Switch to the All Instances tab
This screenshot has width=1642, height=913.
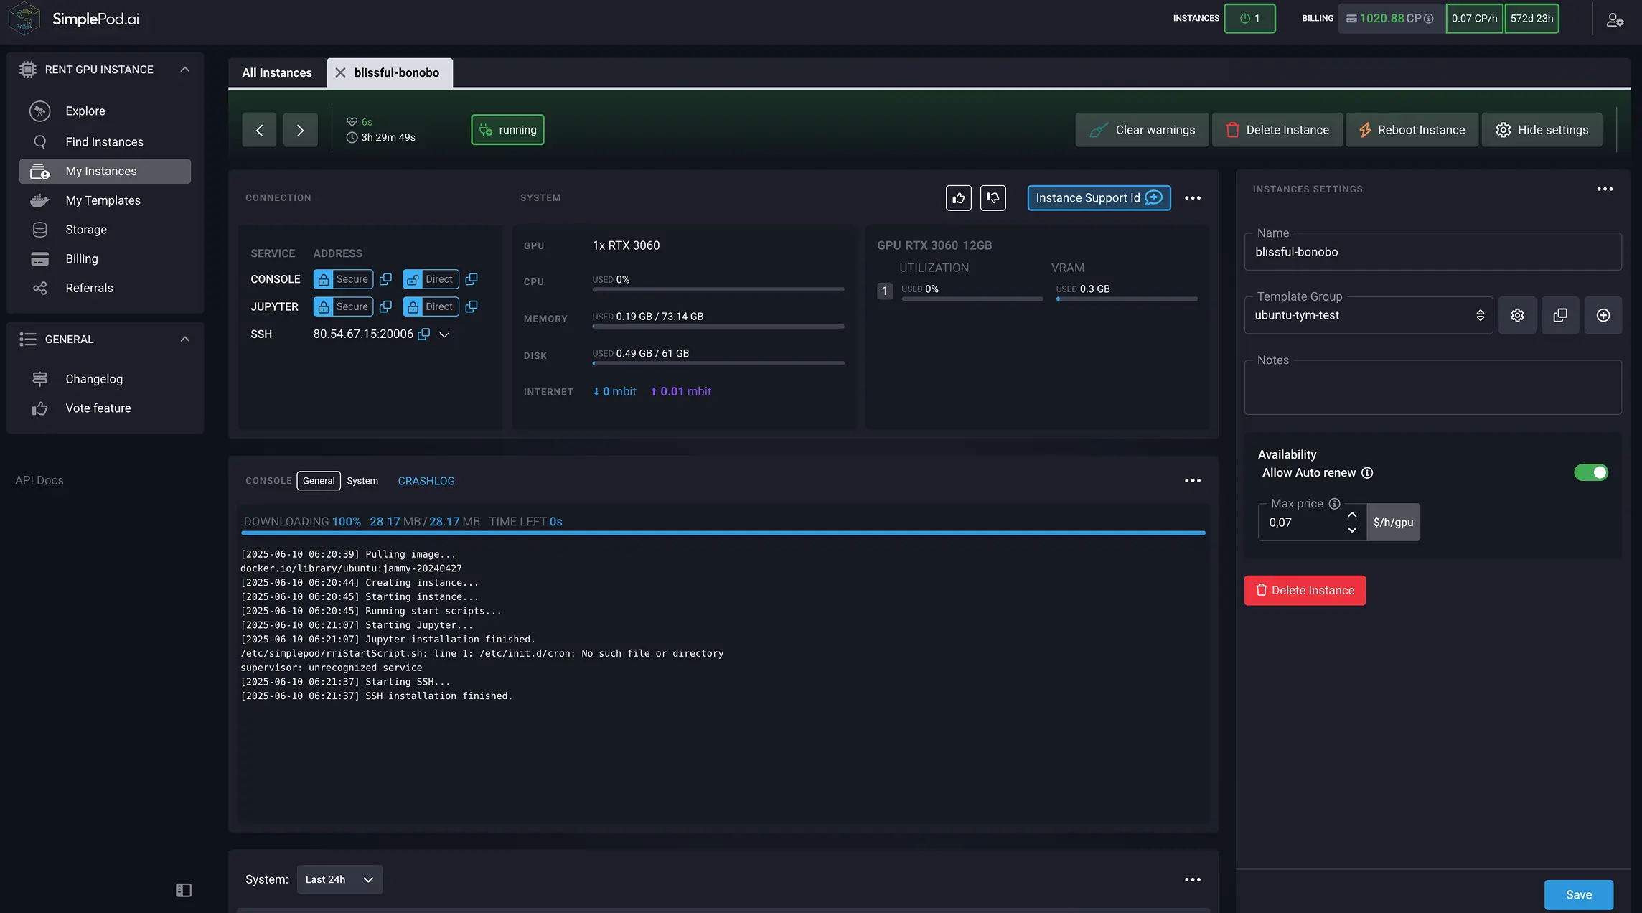277,72
